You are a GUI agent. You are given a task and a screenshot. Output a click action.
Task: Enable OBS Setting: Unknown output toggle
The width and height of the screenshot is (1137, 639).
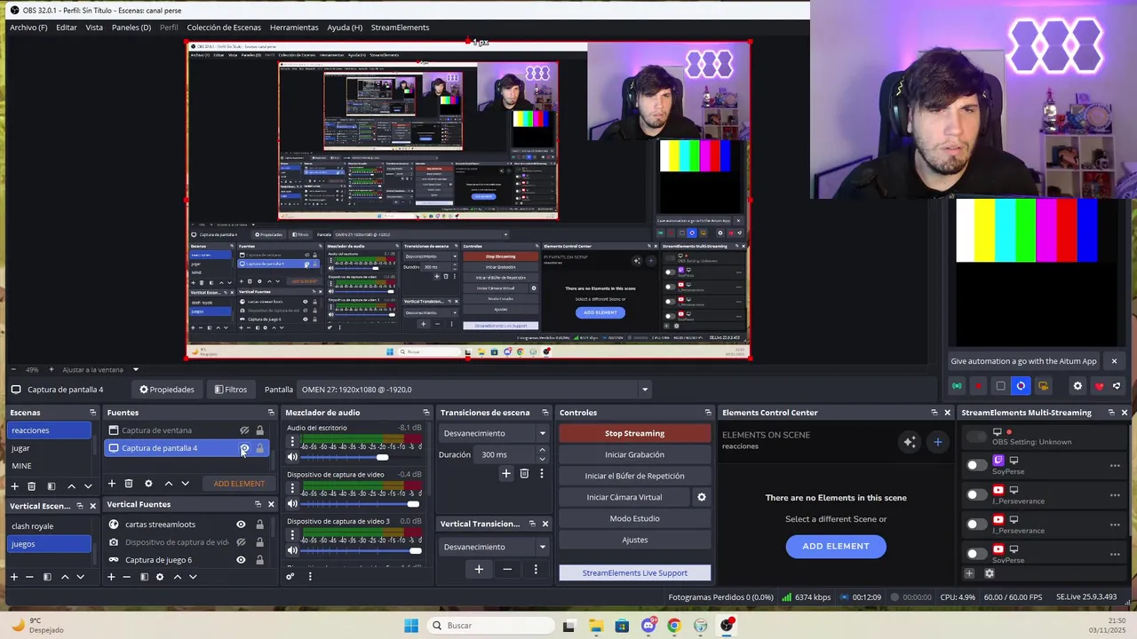click(x=976, y=436)
